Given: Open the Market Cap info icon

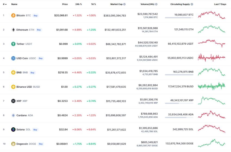Looking at the screenshot, I should coord(124,4).
